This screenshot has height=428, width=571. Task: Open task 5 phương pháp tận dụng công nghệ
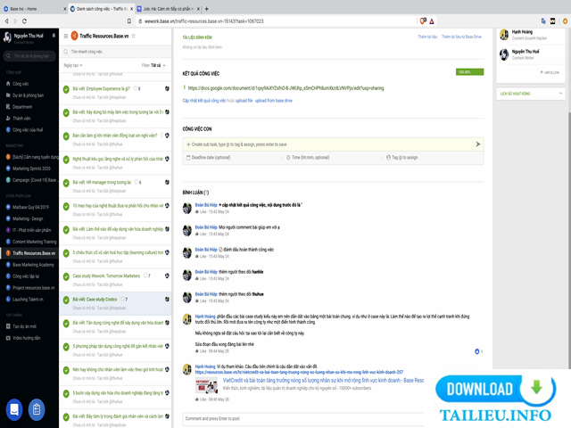[118, 346]
